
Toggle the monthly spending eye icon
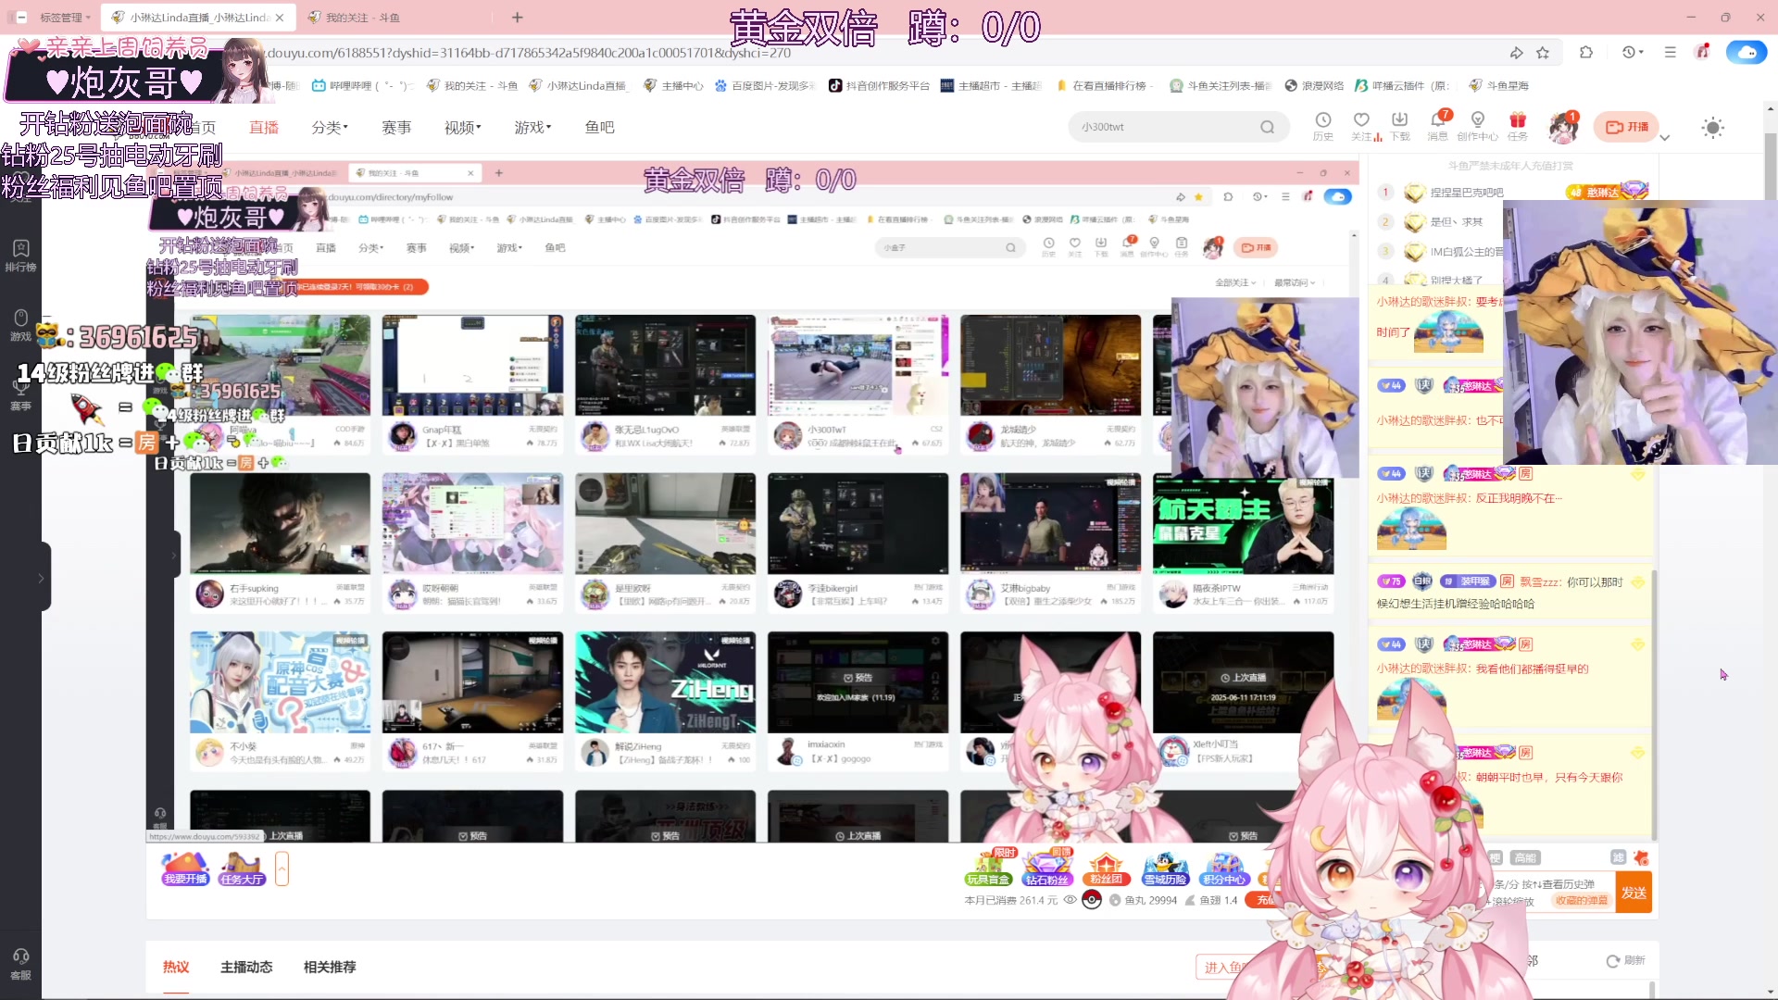[1070, 899]
